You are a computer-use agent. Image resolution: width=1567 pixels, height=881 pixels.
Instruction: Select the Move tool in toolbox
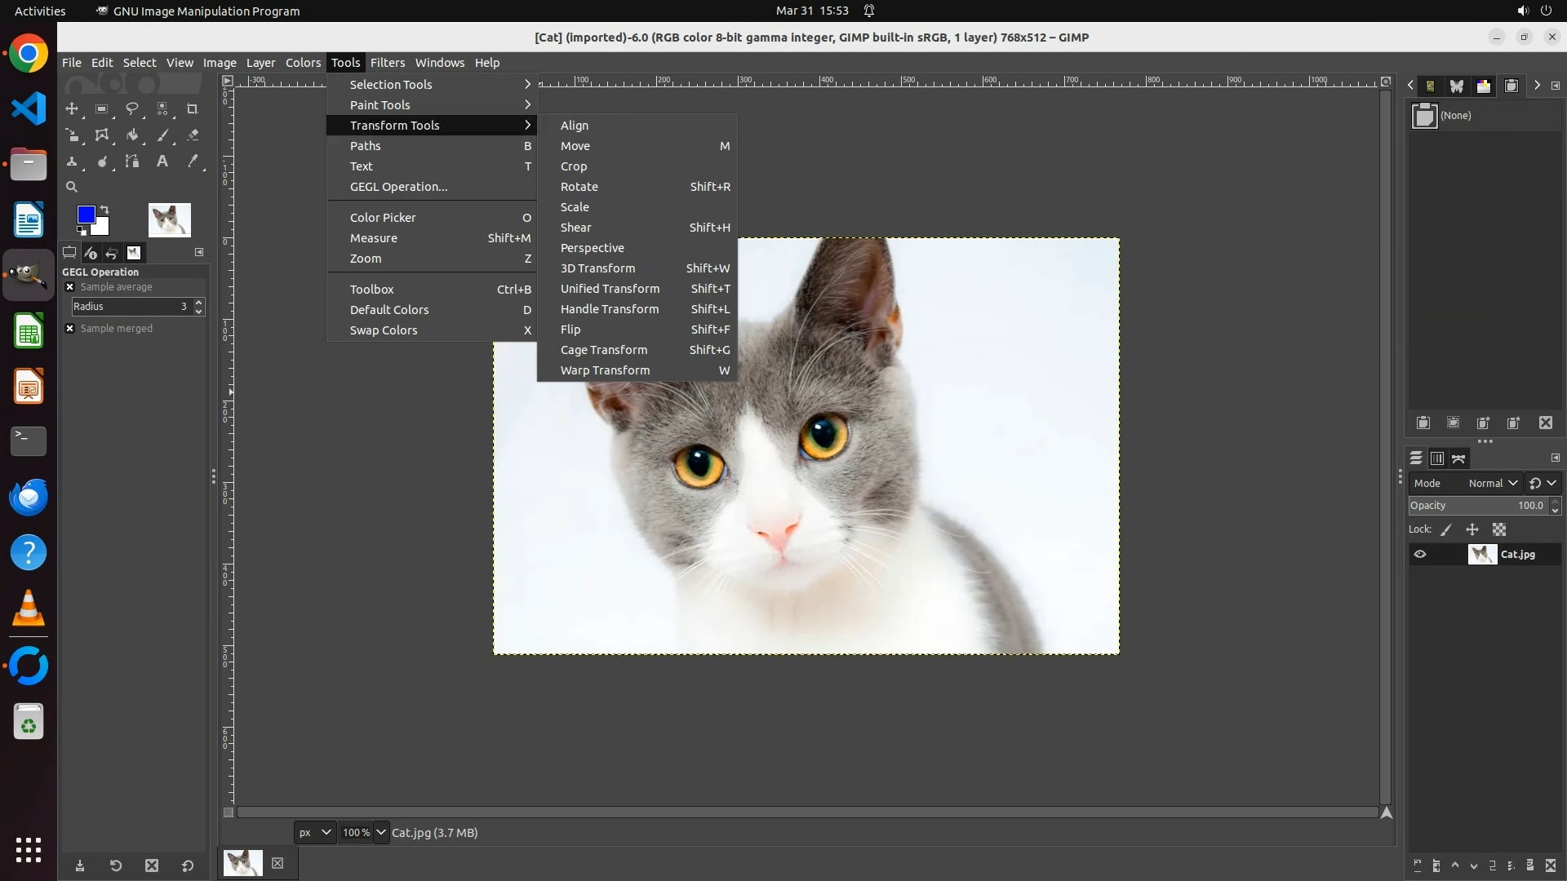[x=72, y=108]
